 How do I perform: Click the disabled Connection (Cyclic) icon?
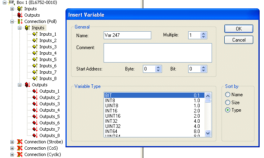coord(20,154)
